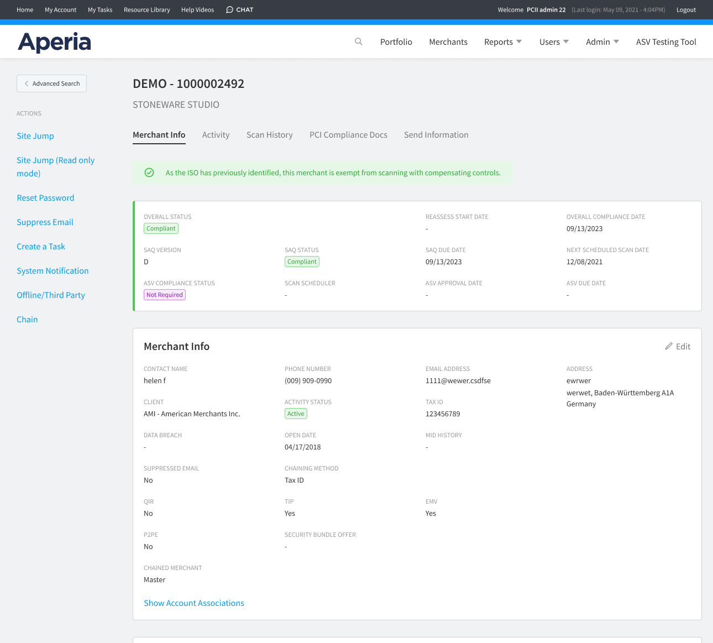
Task: Click the Logout link
Action: (686, 10)
